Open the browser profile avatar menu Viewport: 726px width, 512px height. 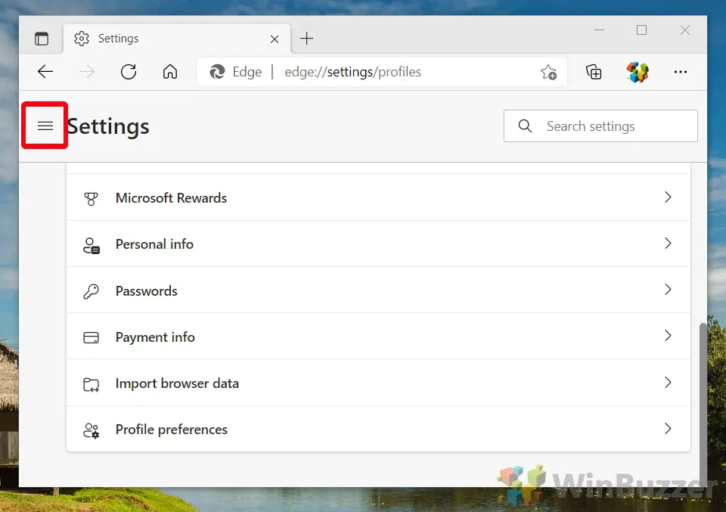coord(637,72)
